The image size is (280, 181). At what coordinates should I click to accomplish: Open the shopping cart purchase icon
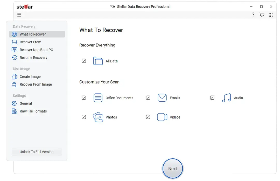(x=262, y=15)
